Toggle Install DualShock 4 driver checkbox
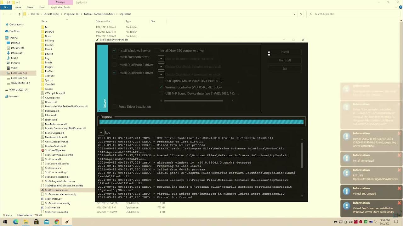The image size is (403, 226). click(115, 73)
